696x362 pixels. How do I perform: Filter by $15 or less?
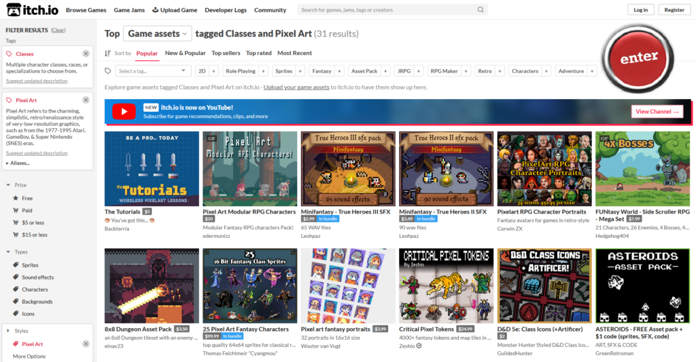pyautogui.click(x=35, y=235)
